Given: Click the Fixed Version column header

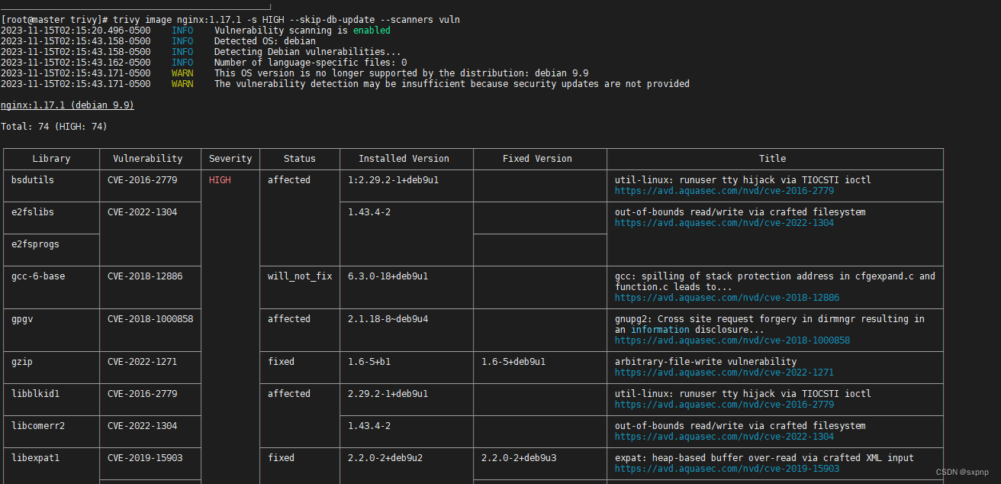Looking at the screenshot, I should point(537,159).
